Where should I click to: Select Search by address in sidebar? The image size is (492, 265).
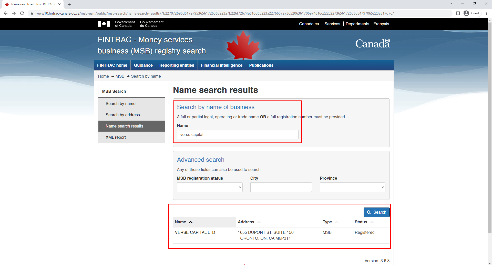click(123, 115)
